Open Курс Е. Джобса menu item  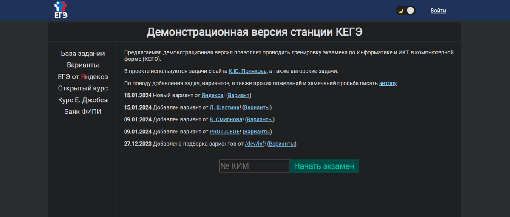pyautogui.click(x=83, y=100)
